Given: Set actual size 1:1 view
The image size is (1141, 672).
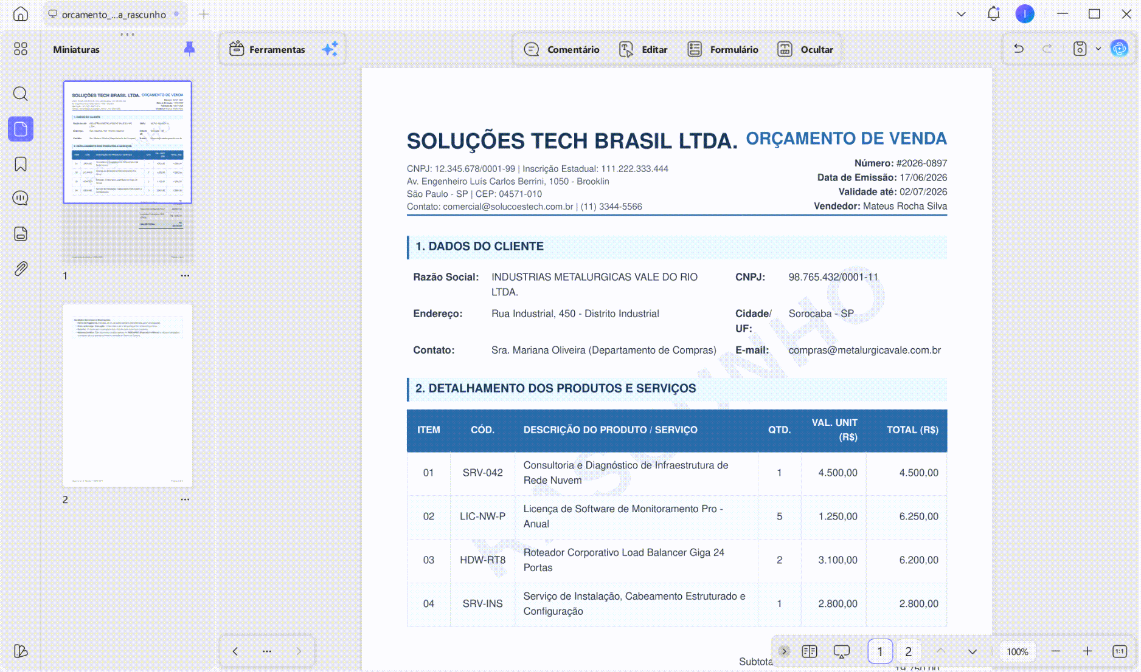Looking at the screenshot, I should [1120, 651].
